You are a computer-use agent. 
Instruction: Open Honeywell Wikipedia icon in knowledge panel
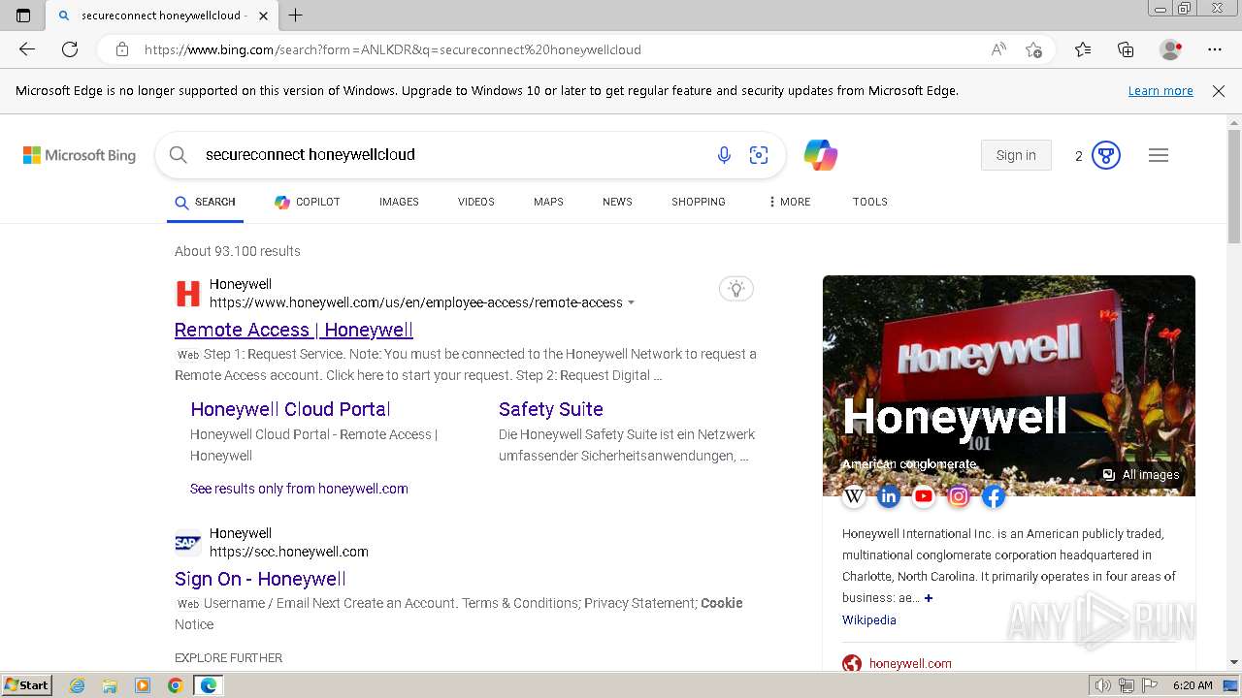[854, 496]
